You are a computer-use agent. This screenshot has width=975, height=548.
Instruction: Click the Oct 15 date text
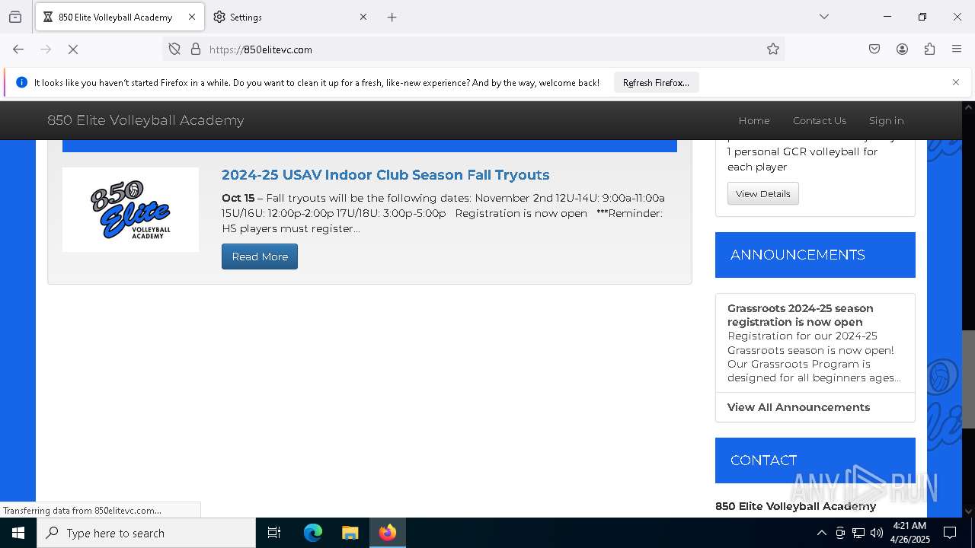tap(238, 198)
